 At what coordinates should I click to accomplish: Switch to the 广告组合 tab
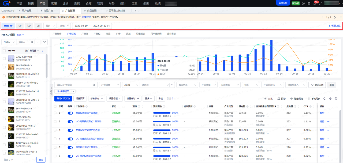pos(57,34)
